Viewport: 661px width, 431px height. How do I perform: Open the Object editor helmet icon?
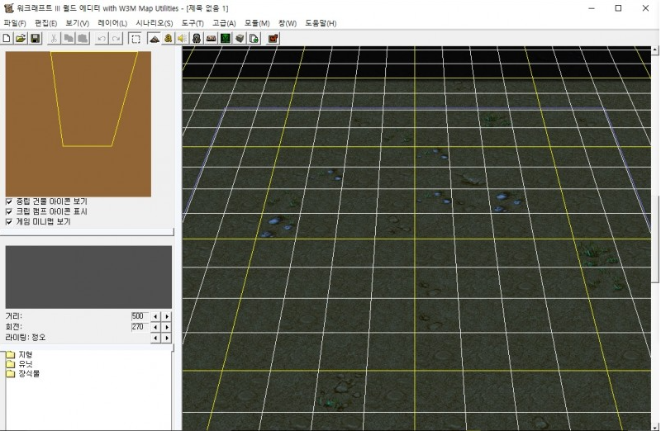(x=197, y=39)
